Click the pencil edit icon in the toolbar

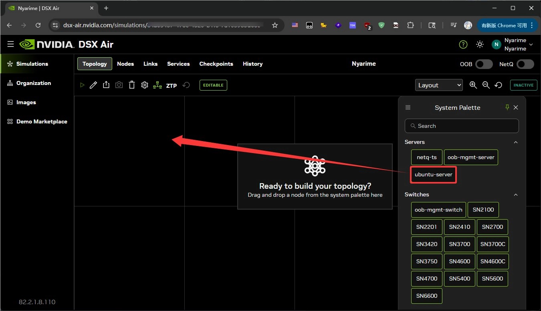[x=93, y=85]
